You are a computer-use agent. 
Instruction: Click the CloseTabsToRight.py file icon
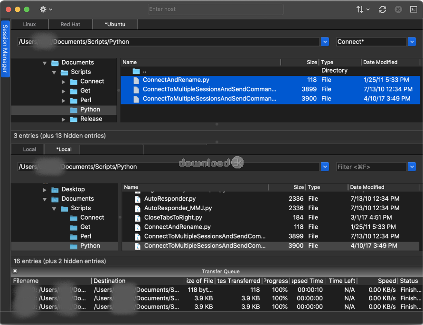point(138,218)
